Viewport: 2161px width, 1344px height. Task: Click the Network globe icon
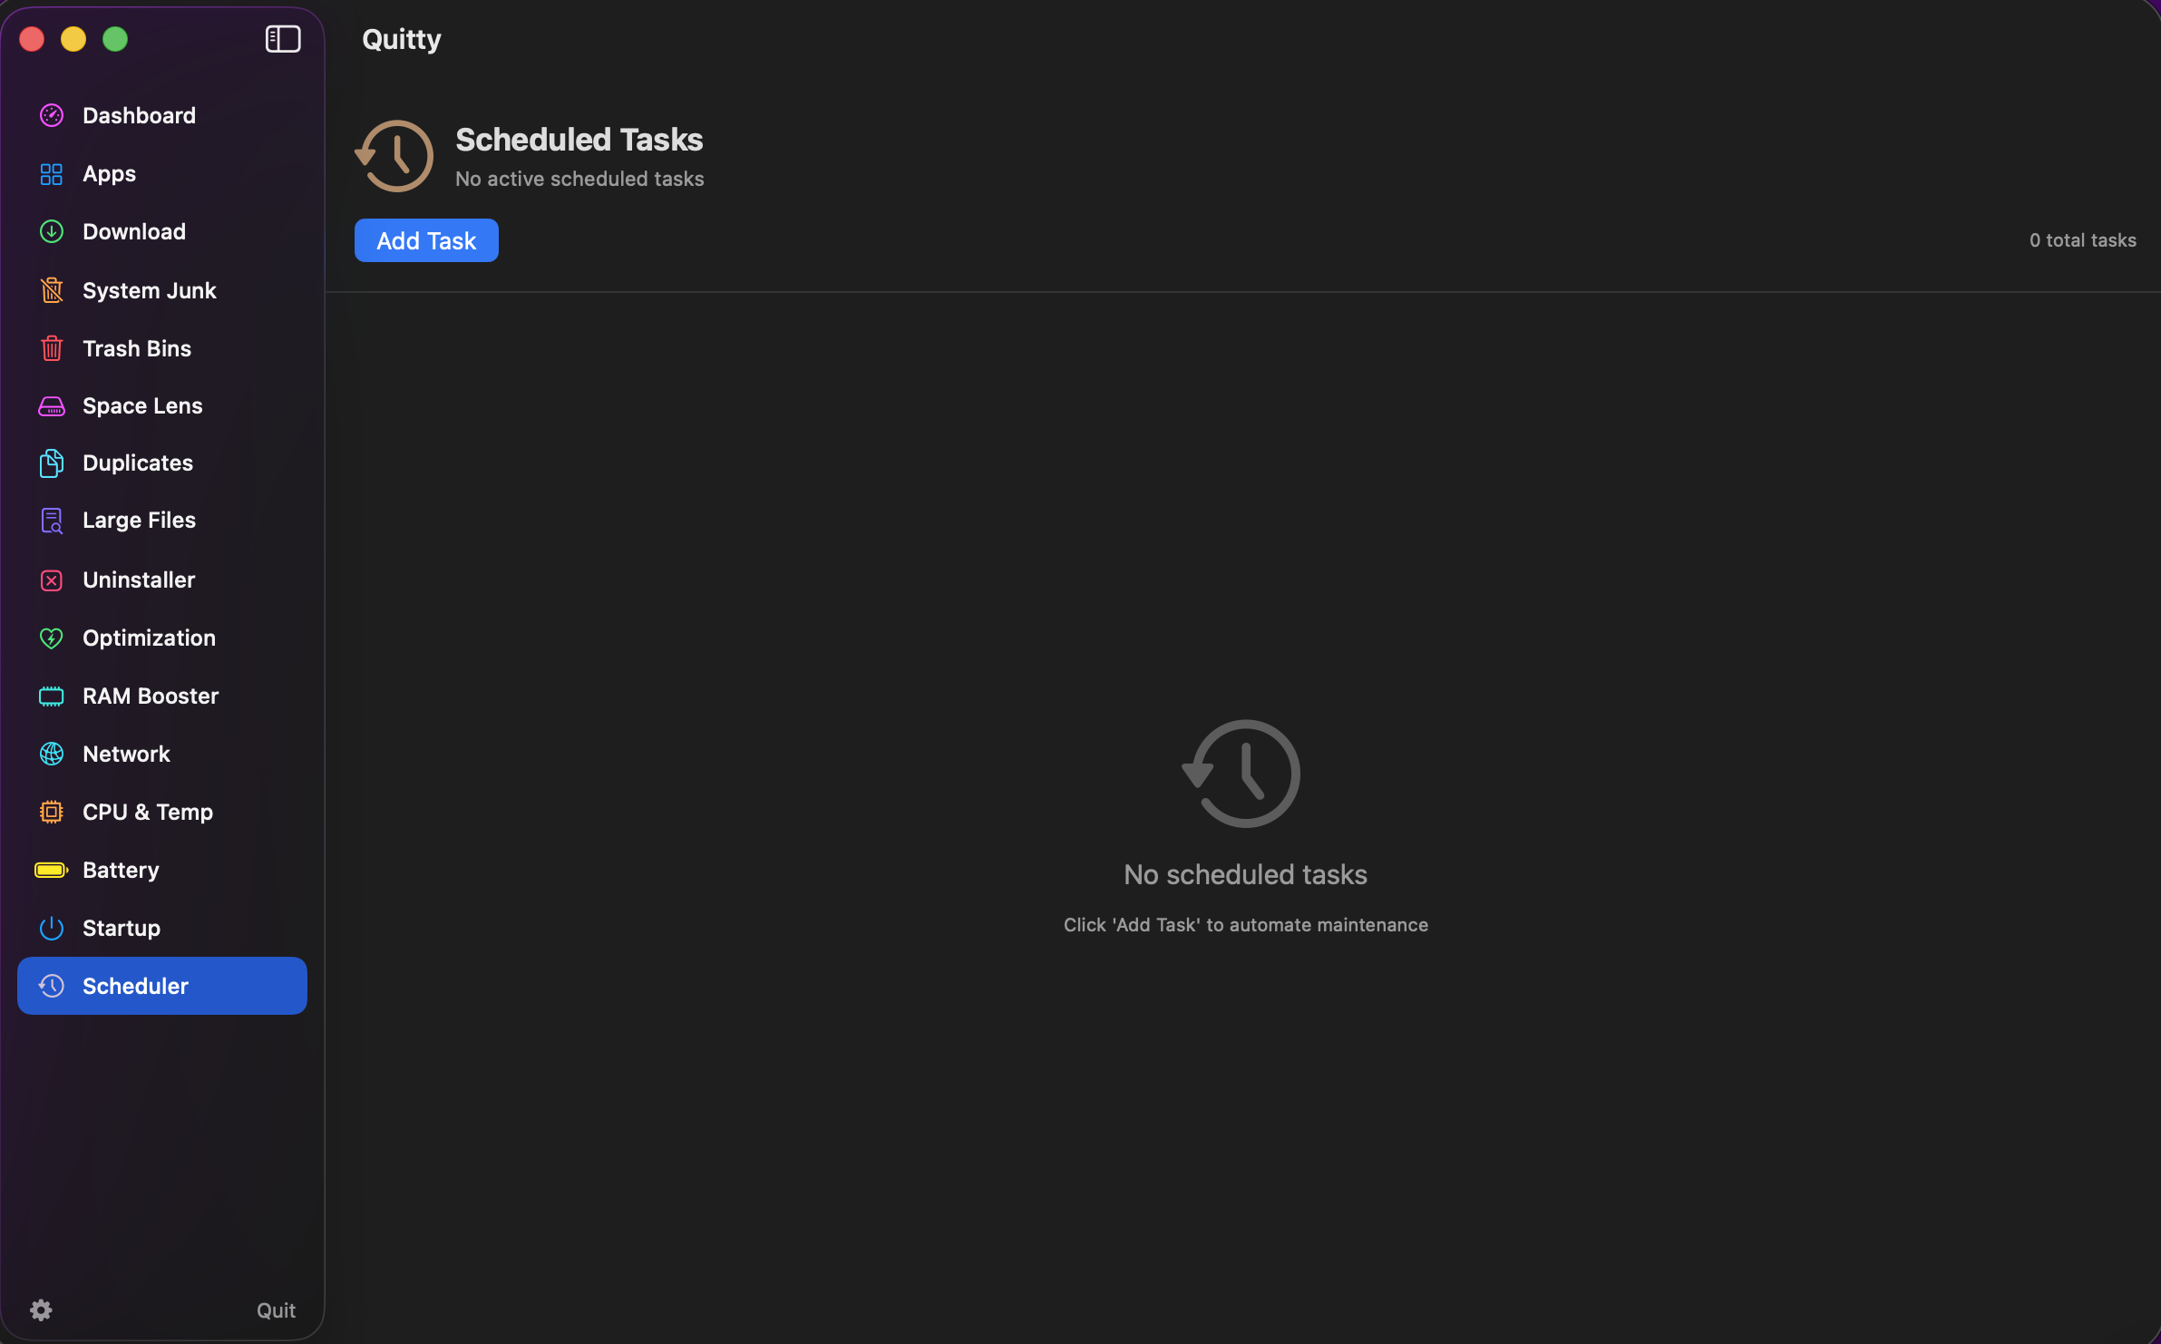[x=52, y=755]
